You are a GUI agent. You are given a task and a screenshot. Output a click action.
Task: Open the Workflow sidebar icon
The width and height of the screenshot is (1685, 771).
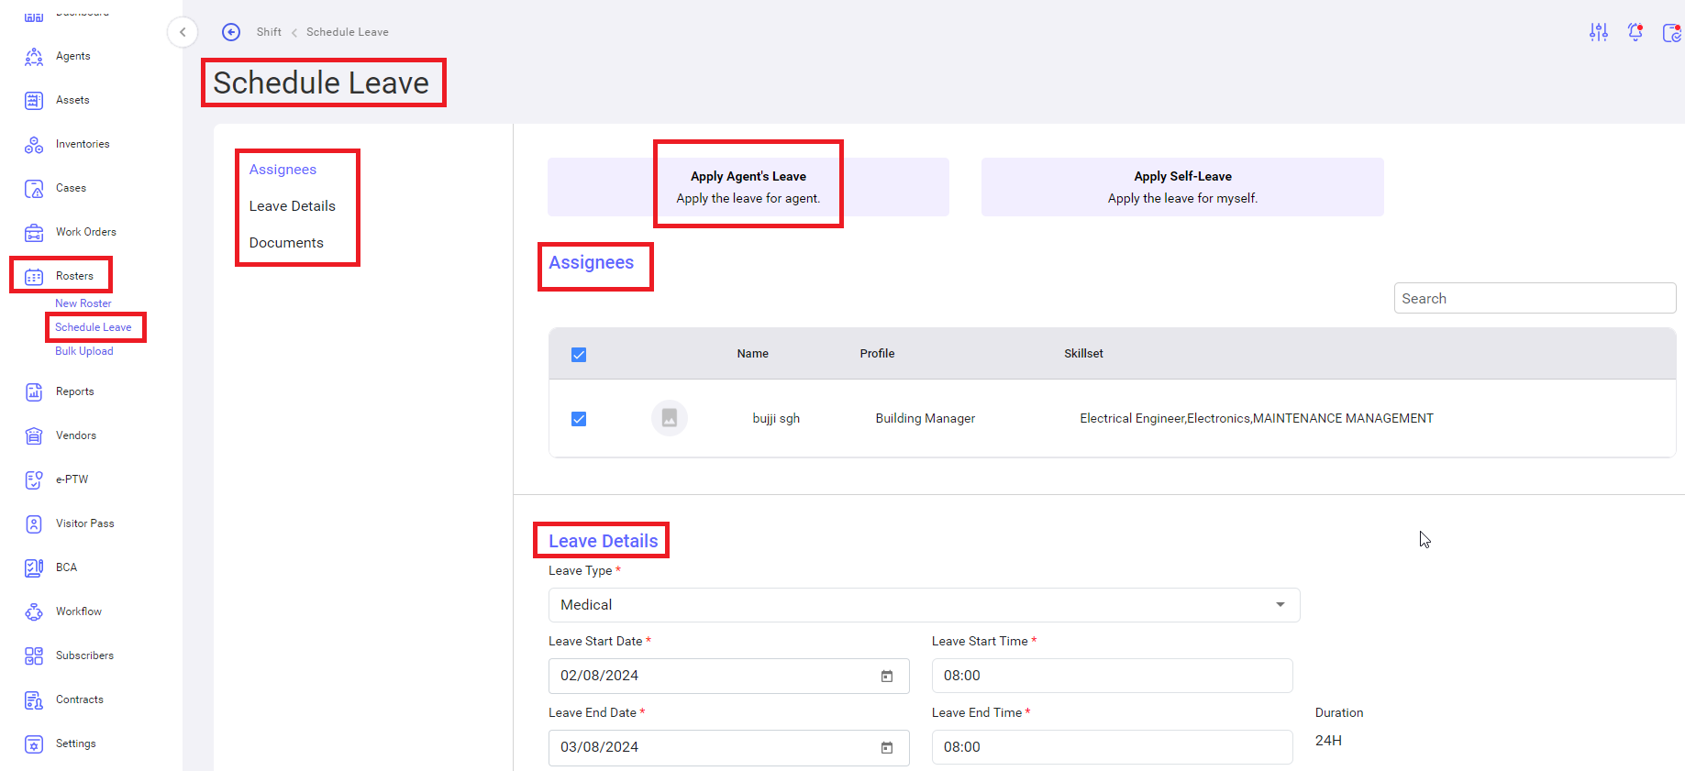[x=34, y=612]
